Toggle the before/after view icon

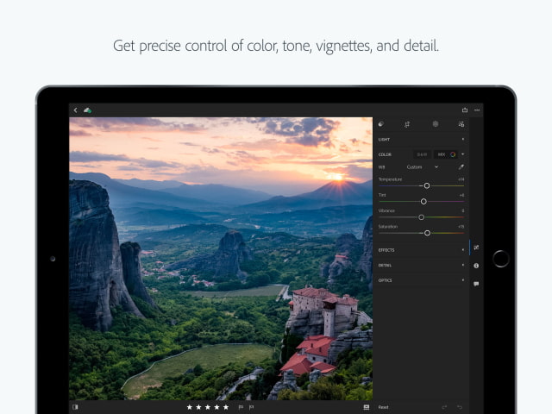tap(75, 407)
